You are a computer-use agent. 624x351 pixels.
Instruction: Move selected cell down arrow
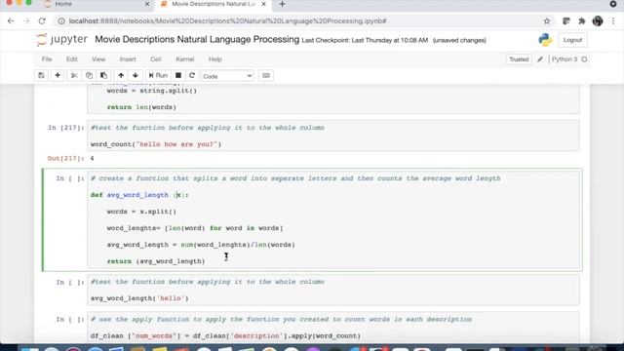coord(136,76)
